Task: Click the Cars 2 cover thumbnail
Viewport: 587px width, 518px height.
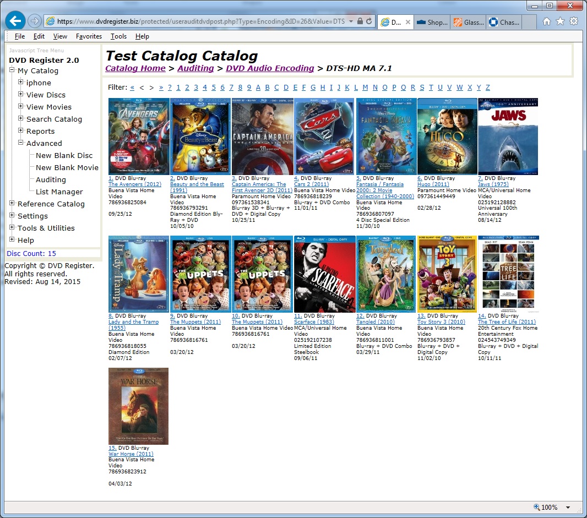Action: tap(324, 136)
